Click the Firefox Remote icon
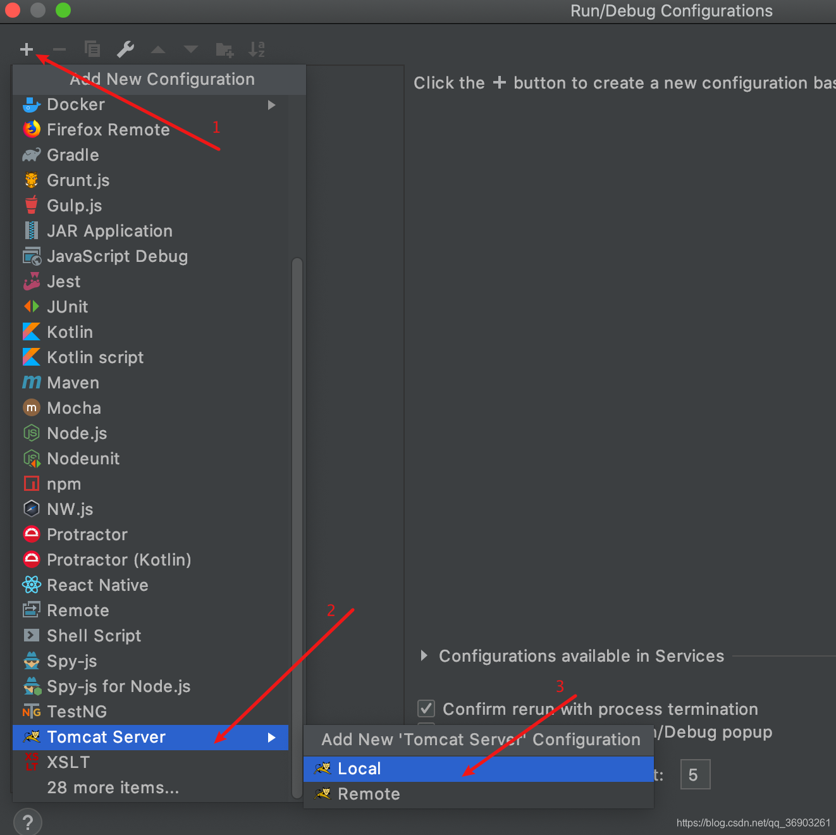 [x=32, y=130]
